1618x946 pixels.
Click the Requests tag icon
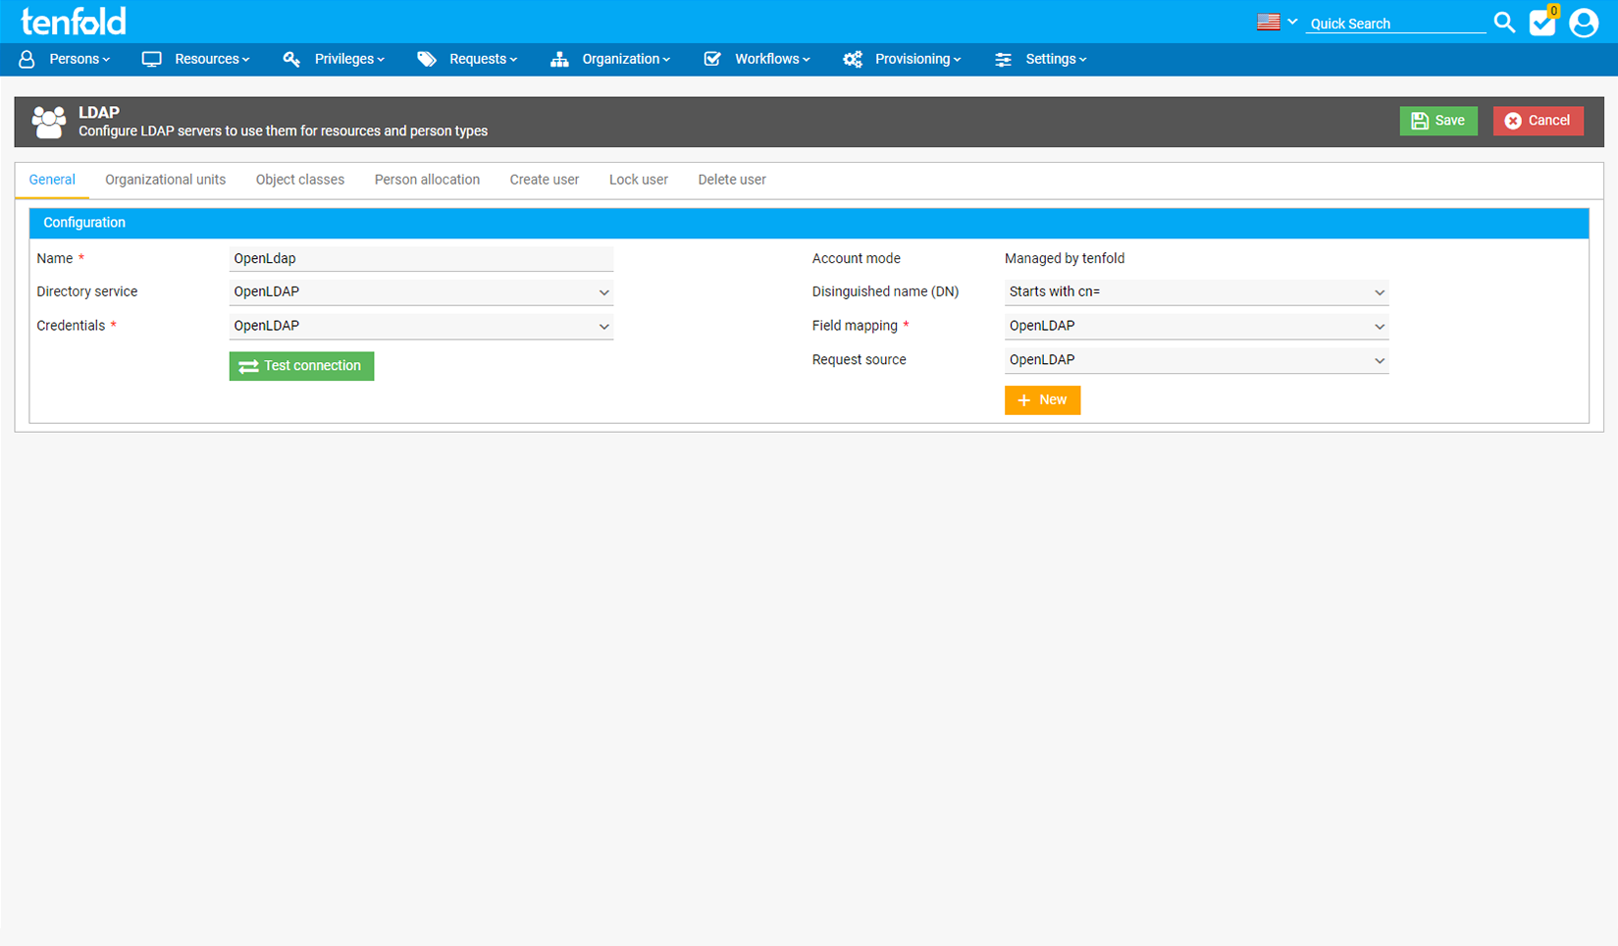coord(427,59)
